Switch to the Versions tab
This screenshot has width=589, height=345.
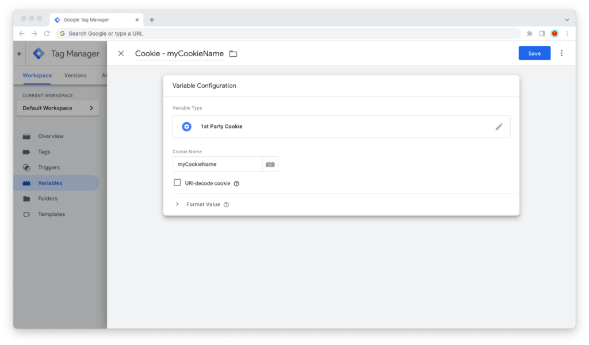[x=75, y=75]
